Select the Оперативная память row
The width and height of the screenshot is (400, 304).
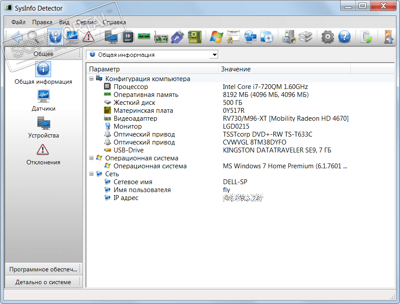click(240, 95)
